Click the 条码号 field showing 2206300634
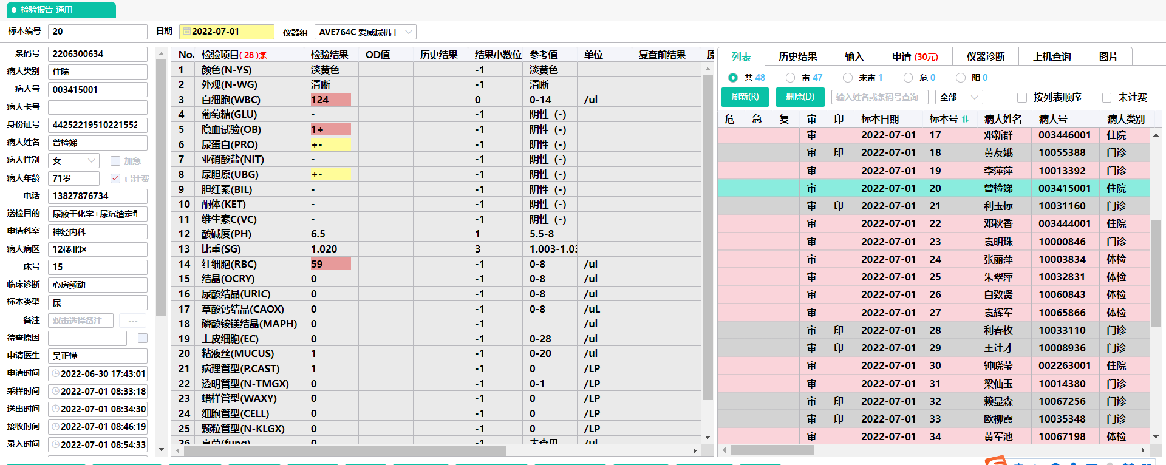 [98, 54]
